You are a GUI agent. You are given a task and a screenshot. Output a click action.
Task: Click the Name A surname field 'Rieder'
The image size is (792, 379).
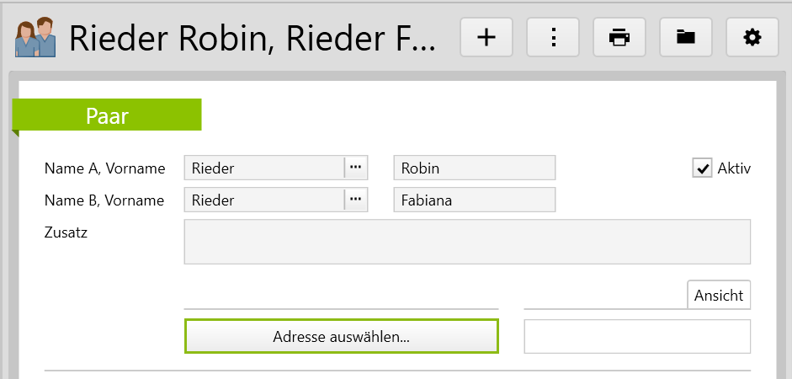pyautogui.click(x=263, y=168)
